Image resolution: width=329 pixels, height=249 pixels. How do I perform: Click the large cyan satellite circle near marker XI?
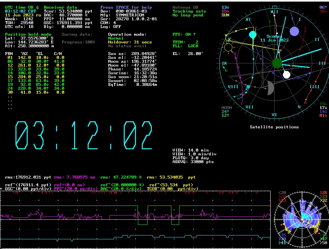[253, 34]
